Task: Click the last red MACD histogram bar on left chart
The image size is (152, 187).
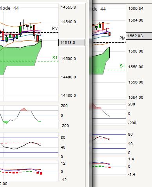Action: click(x=41, y=173)
